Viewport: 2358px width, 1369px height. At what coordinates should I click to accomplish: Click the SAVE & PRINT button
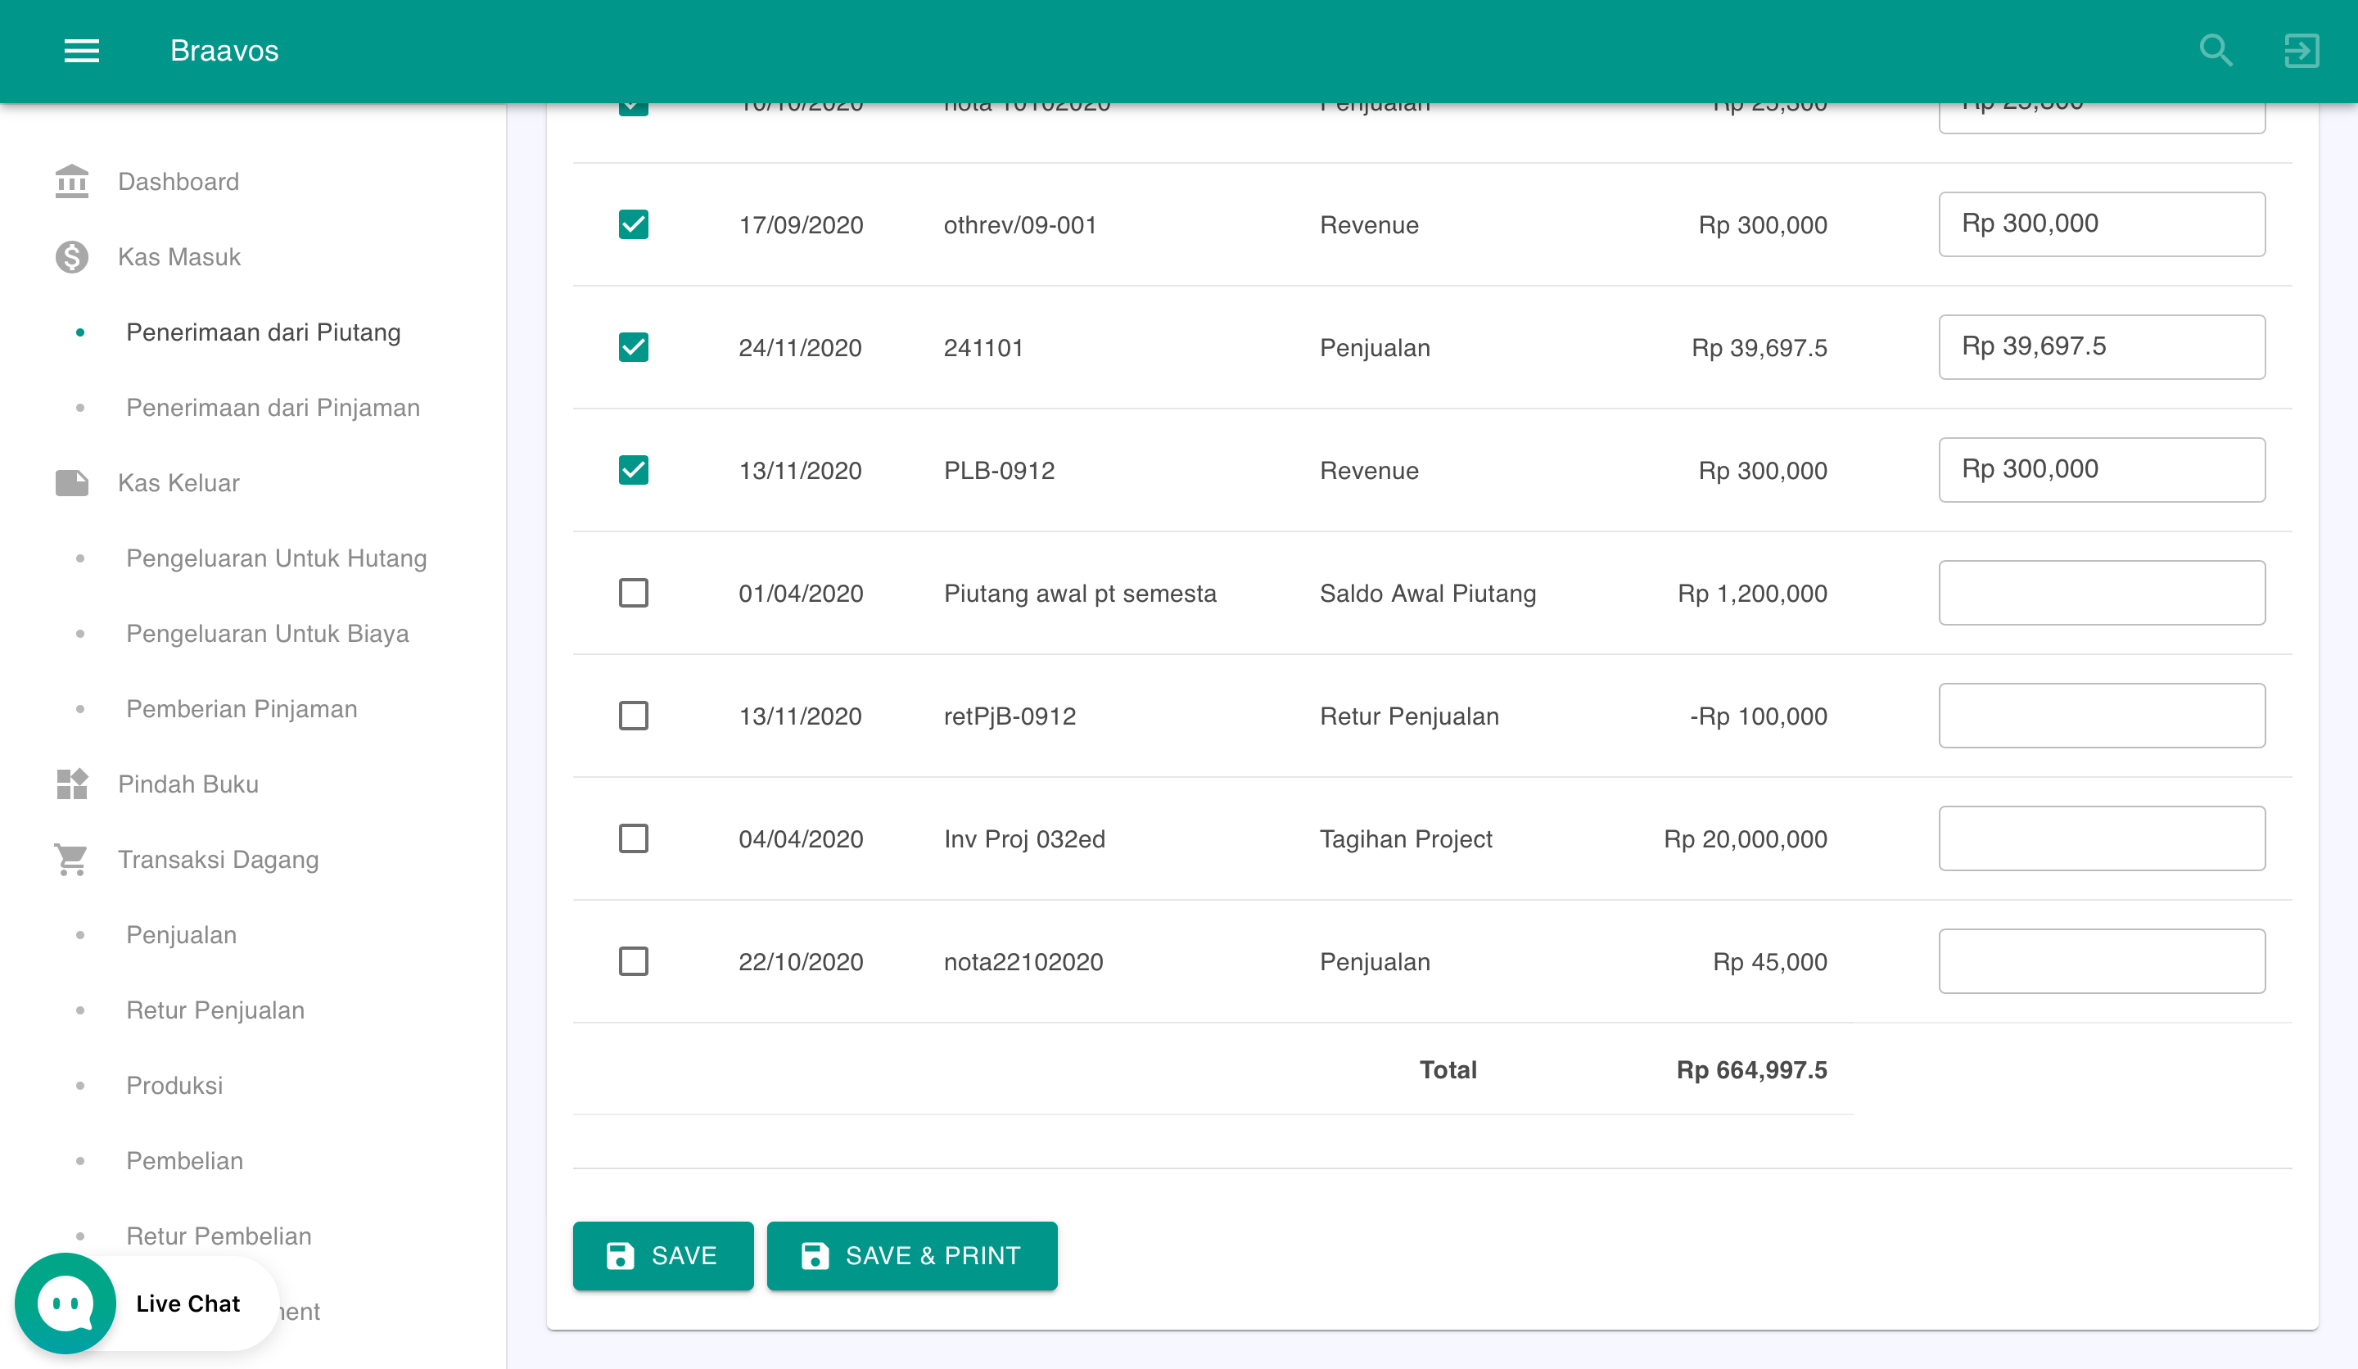(911, 1255)
